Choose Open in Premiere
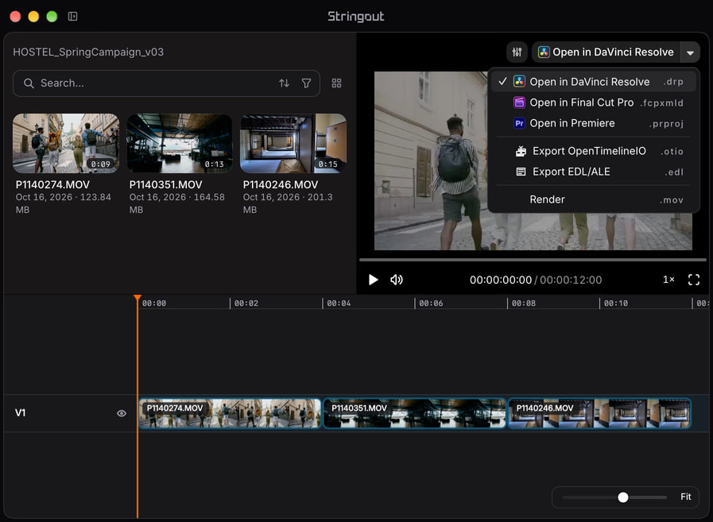This screenshot has width=713, height=522. point(594,123)
